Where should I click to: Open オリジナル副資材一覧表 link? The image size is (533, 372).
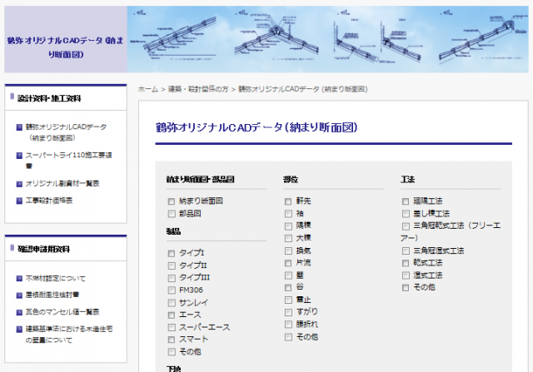62,183
